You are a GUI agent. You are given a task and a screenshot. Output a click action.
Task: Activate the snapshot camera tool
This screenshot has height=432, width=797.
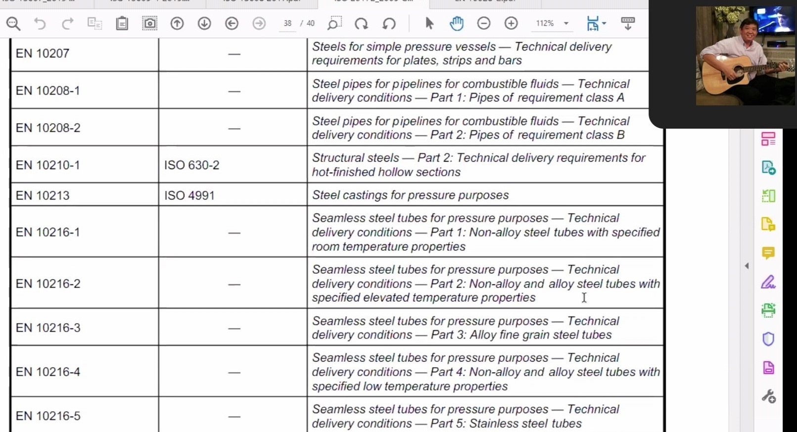point(149,23)
